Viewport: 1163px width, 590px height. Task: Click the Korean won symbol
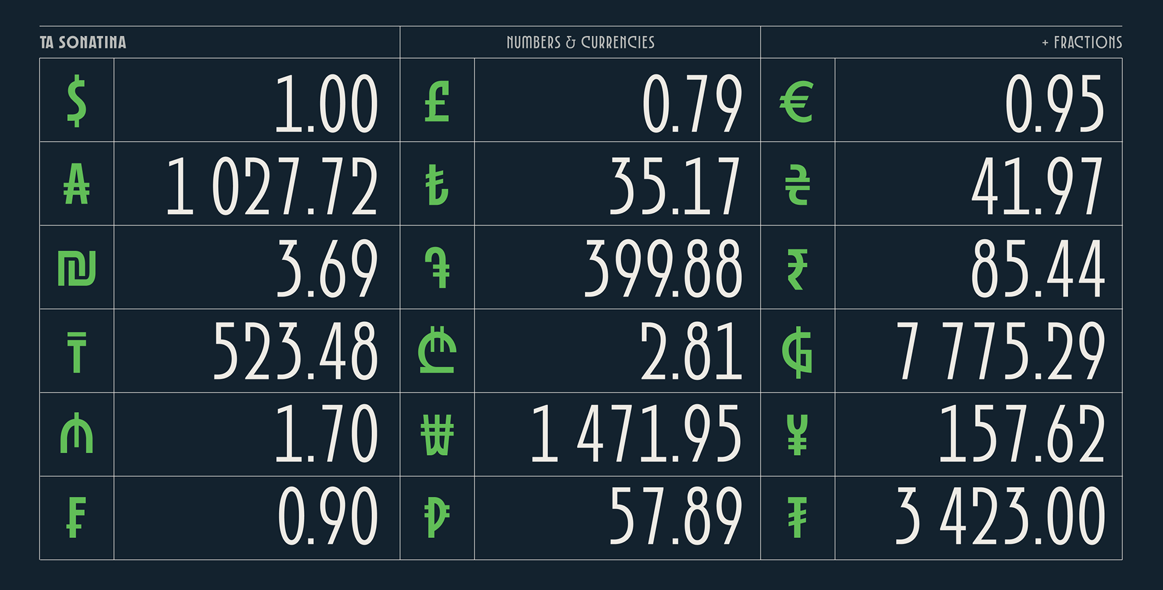(x=437, y=435)
